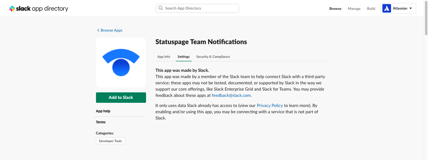This screenshot has height=160, width=428.
Task: Click the back chevron beside Browse Apps
Action: pyautogui.click(x=98, y=30)
